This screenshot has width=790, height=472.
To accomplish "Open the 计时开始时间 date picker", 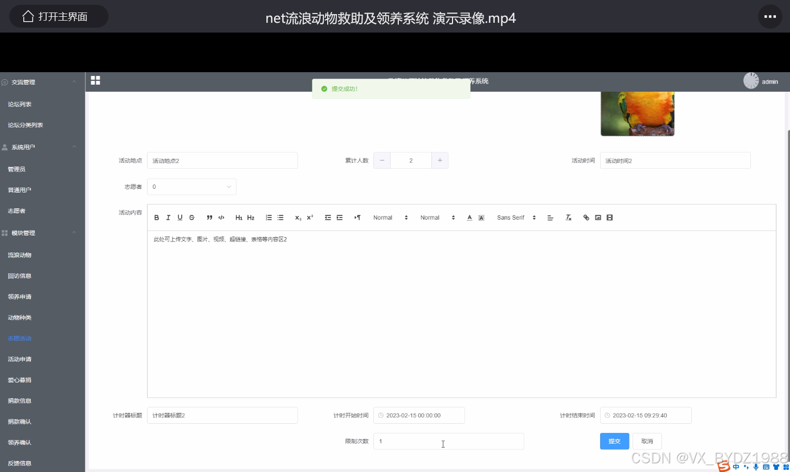I will (x=419, y=415).
